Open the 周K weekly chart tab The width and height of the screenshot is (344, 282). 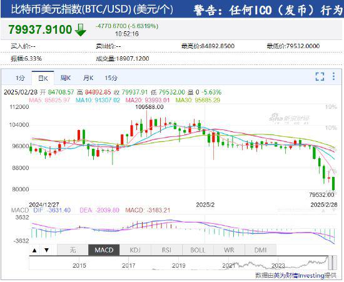coord(66,78)
